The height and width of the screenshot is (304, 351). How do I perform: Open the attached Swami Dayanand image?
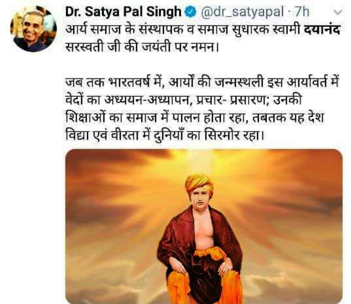tap(204, 226)
